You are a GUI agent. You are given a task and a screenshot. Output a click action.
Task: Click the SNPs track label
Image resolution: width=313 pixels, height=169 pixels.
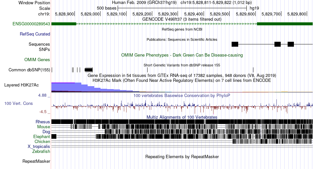44,49
